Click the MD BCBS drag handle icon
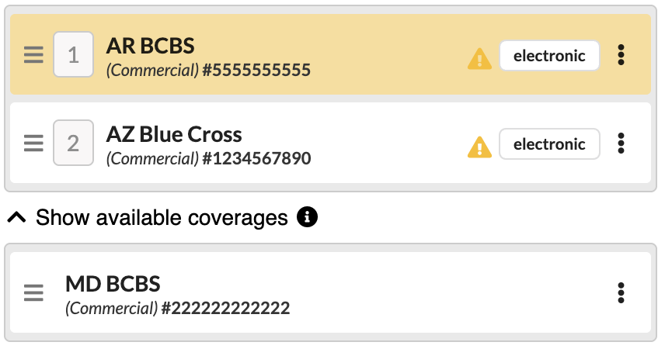 33,293
